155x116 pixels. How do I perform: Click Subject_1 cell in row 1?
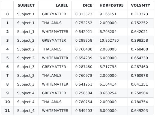26,23
